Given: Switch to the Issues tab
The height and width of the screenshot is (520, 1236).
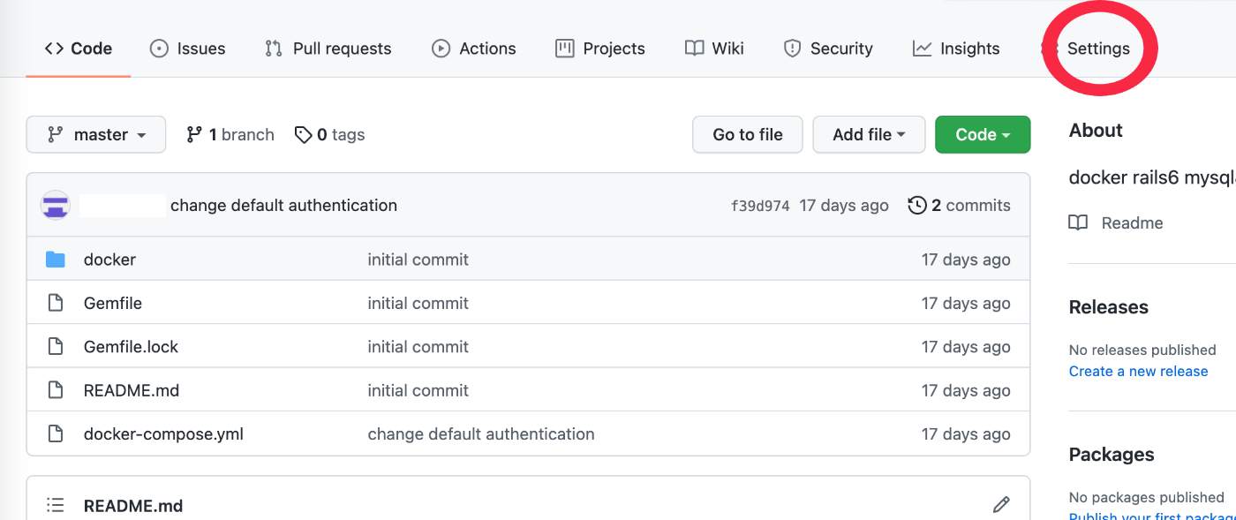Looking at the screenshot, I should click(188, 49).
